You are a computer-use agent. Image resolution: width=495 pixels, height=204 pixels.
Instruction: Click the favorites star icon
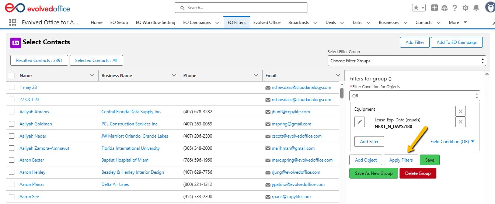click(416, 7)
